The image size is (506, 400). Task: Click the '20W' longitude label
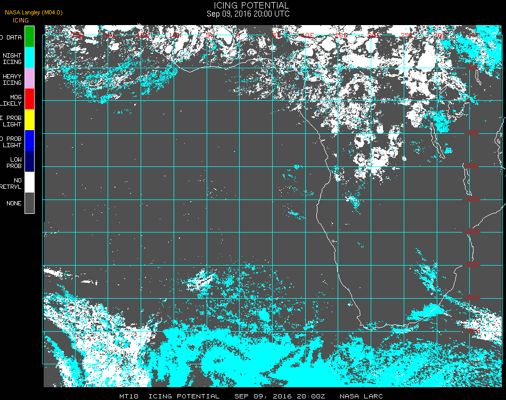pos(110,35)
